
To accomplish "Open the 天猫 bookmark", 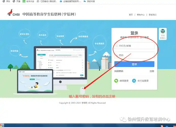I will (17, 1).
